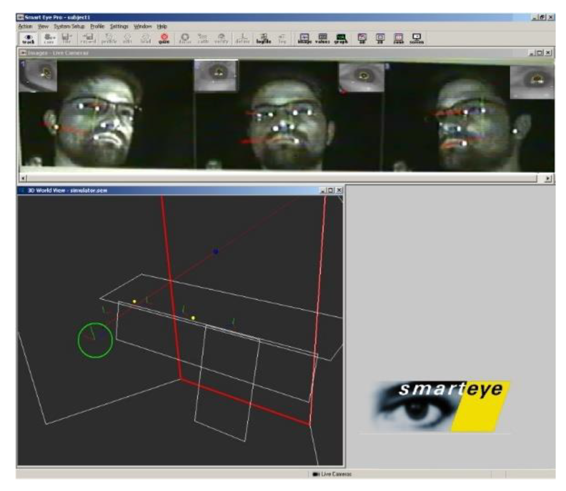Open the System Setup menu
Viewport: 566px width, 491px height.
click(x=69, y=26)
